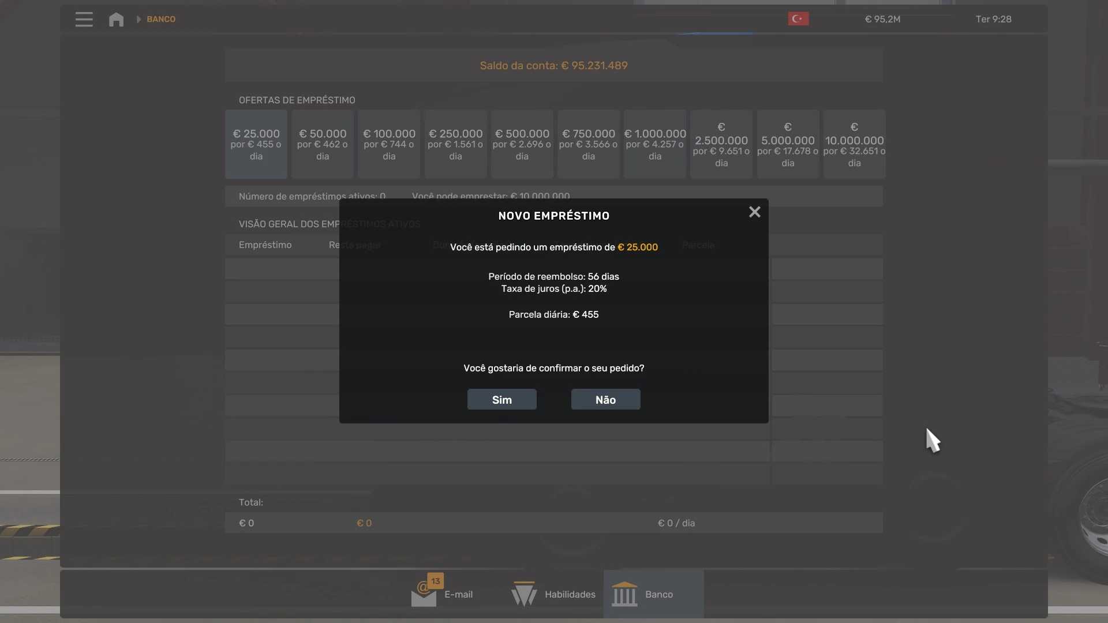Select the € 50.000 loan offer

[x=322, y=144]
